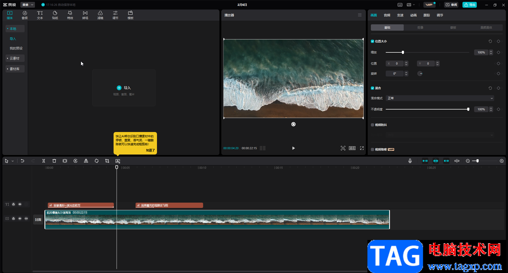The width and height of the screenshot is (508, 273).
Task: Open the 菜单 dropdown menu
Action: click(28, 5)
